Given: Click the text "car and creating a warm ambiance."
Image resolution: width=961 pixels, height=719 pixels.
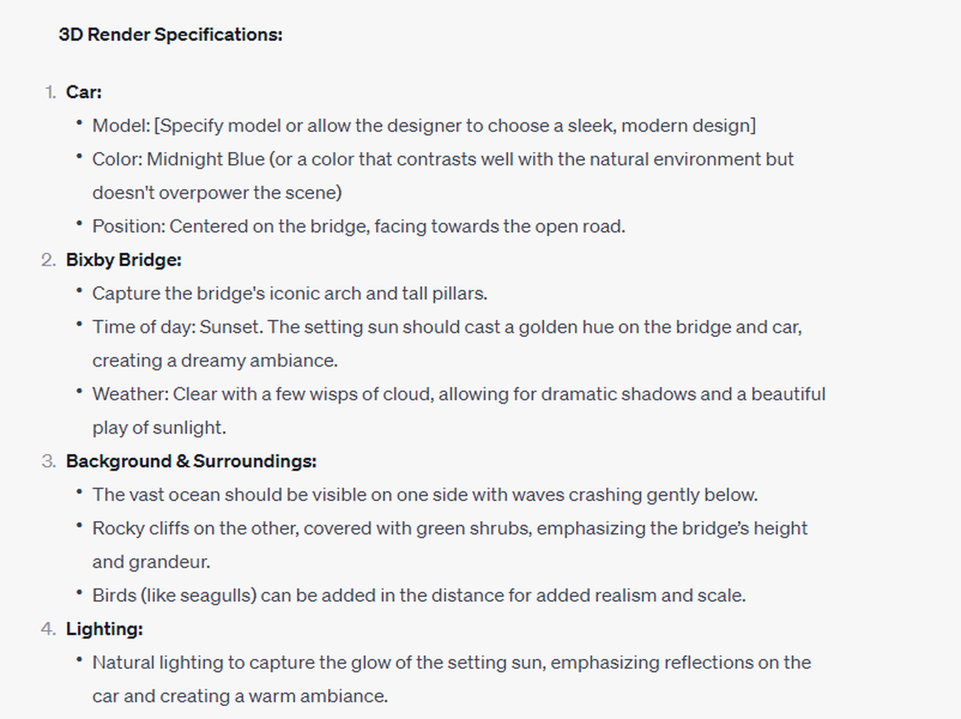Looking at the screenshot, I should [x=240, y=696].
